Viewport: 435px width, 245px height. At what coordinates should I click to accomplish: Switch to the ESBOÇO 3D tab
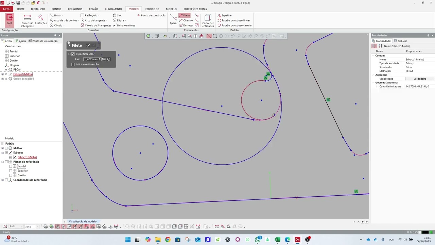point(152,9)
